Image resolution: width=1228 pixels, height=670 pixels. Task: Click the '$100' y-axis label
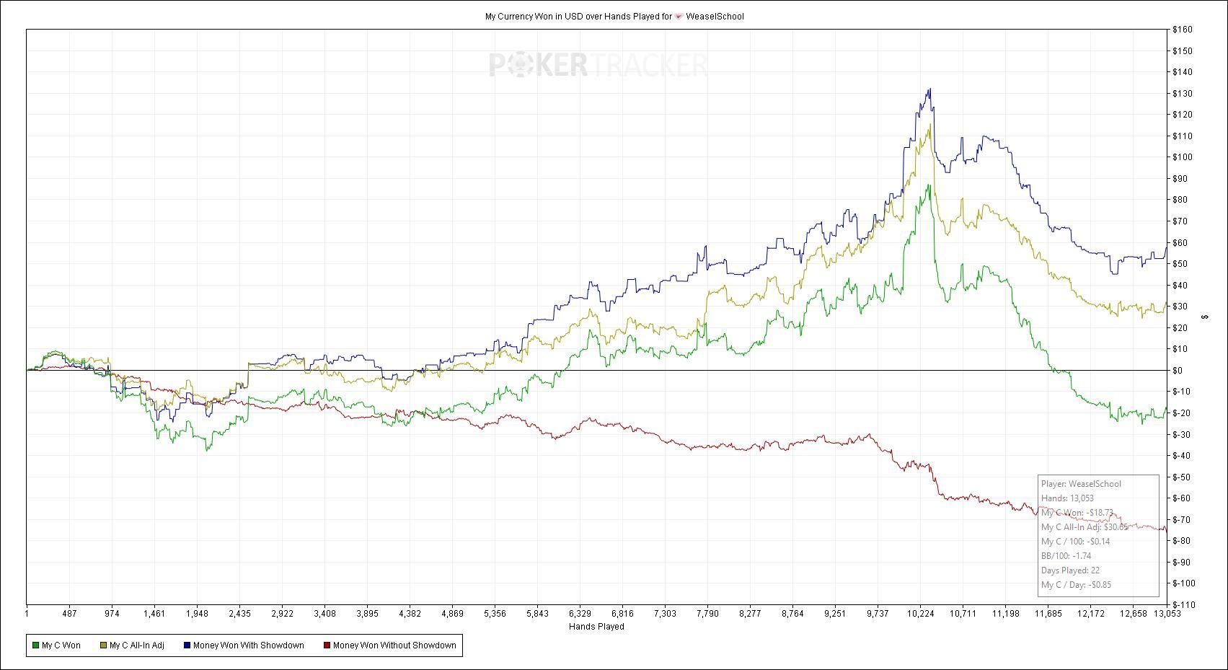tap(1182, 157)
